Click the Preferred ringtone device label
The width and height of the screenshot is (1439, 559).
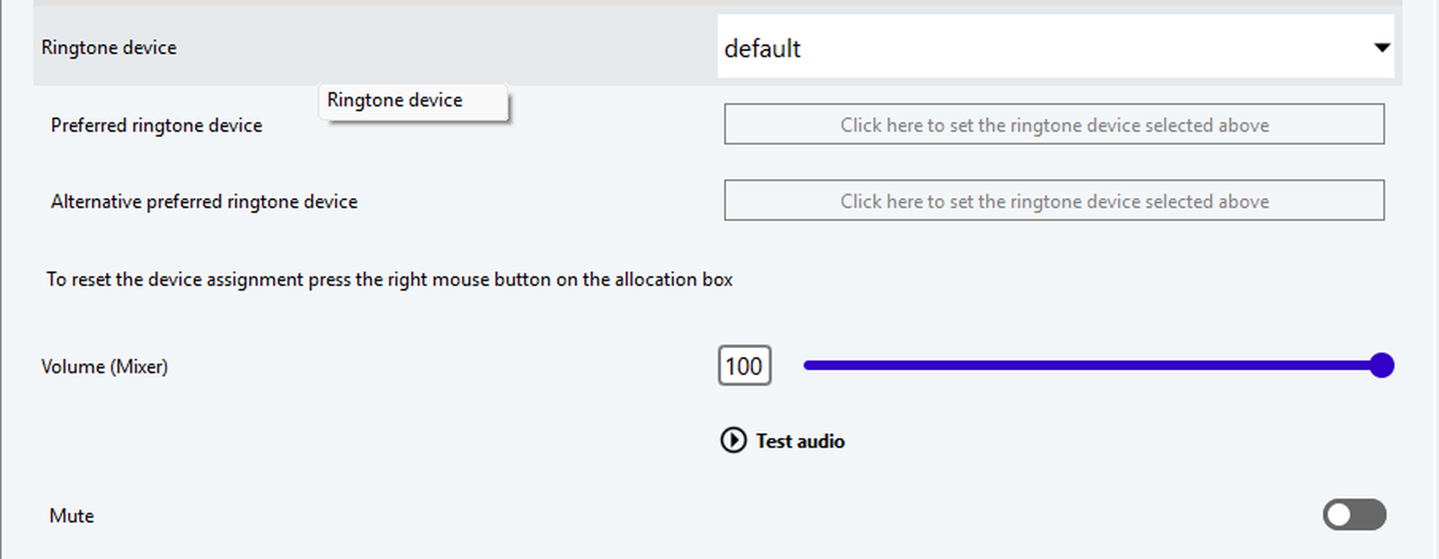click(156, 125)
